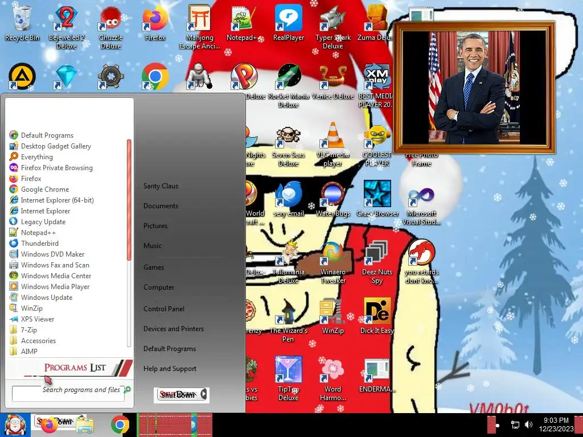Open Default Programs in the programs list
The height and width of the screenshot is (437, 583).
point(47,135)
